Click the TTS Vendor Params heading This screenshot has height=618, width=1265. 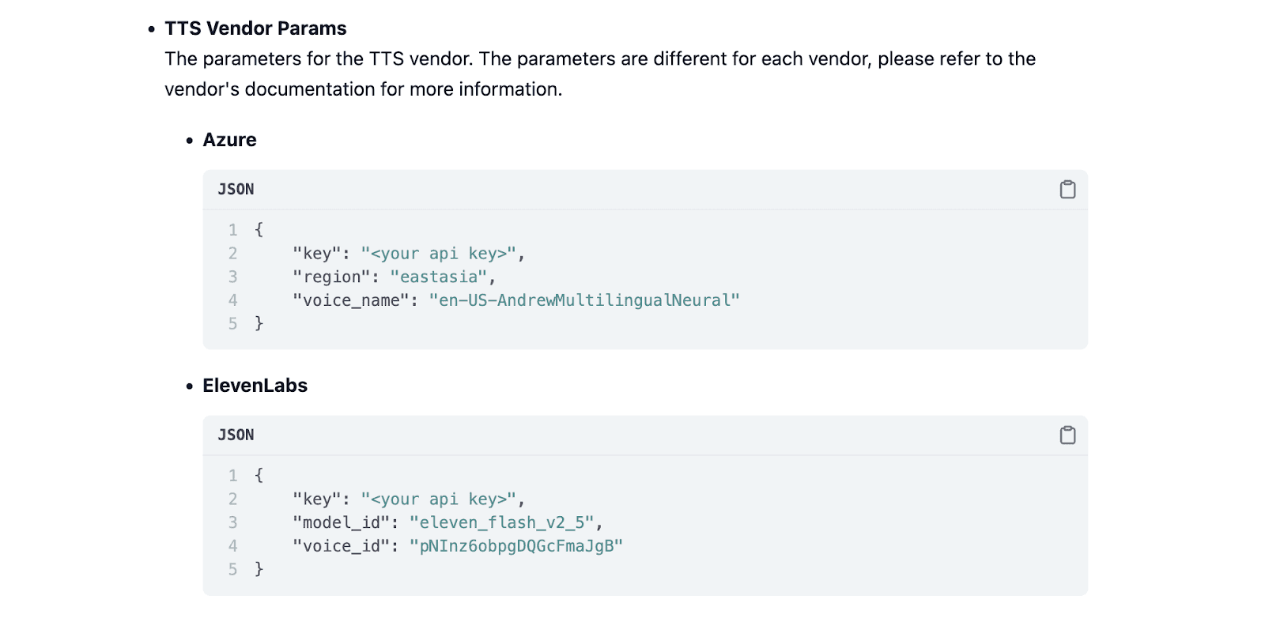255,28
